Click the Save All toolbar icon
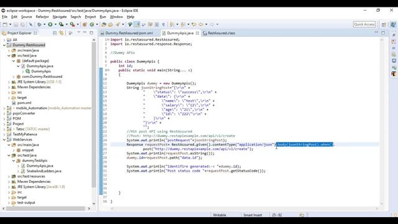The image size is (398, 224). 22,24
